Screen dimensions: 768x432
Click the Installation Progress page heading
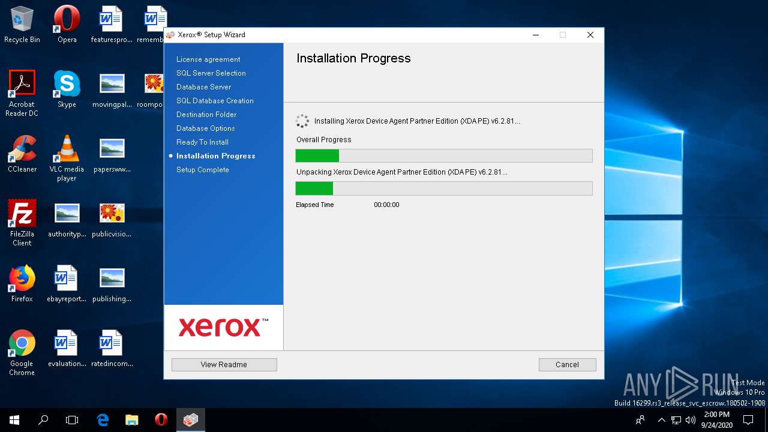point(353,58)
